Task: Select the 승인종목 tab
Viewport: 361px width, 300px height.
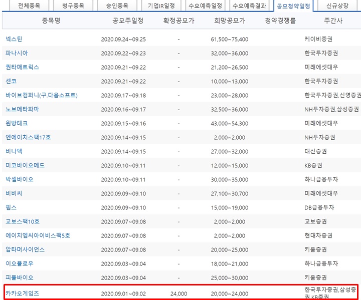Action: tap(117, 6)
